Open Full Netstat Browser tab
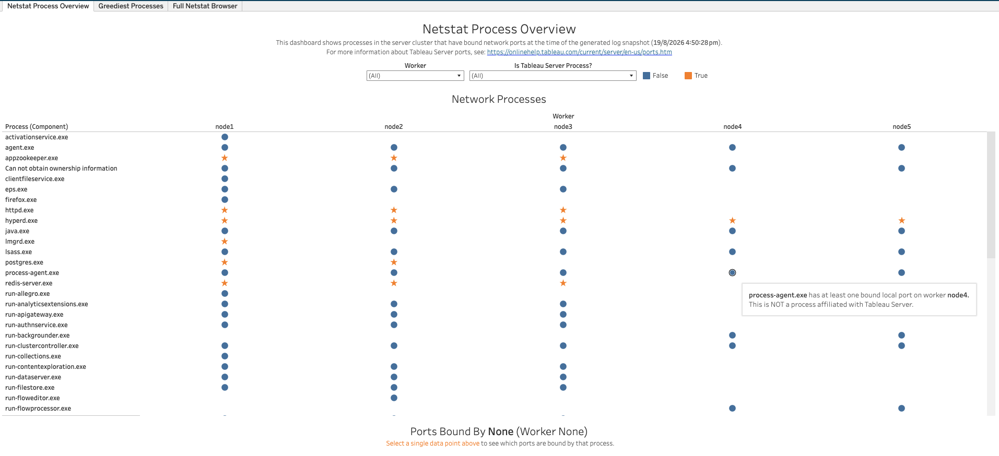The height and width of the screenshot is (456, 999). pyautogui.click(x=205, y=6)
